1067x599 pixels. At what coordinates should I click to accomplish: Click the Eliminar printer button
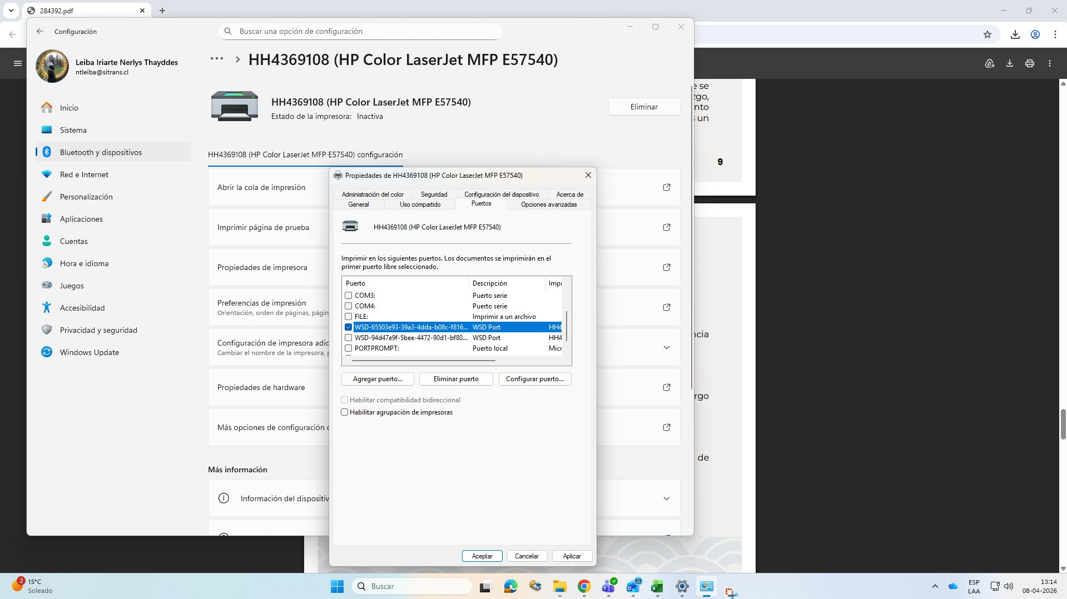644,107
